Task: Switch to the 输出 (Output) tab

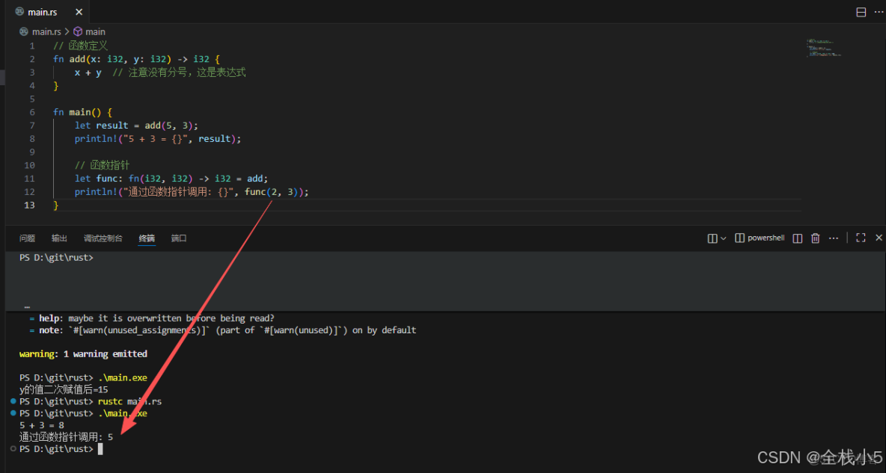Action: tap(59, 238)
